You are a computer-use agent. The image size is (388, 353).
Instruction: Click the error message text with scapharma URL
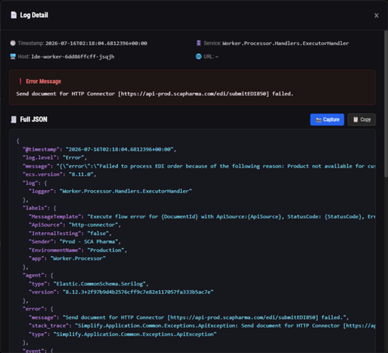154,94
